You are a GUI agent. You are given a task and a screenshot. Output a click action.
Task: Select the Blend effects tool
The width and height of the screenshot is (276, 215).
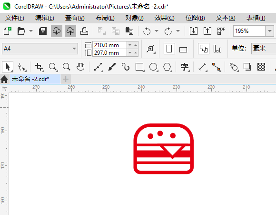point(234,67)
